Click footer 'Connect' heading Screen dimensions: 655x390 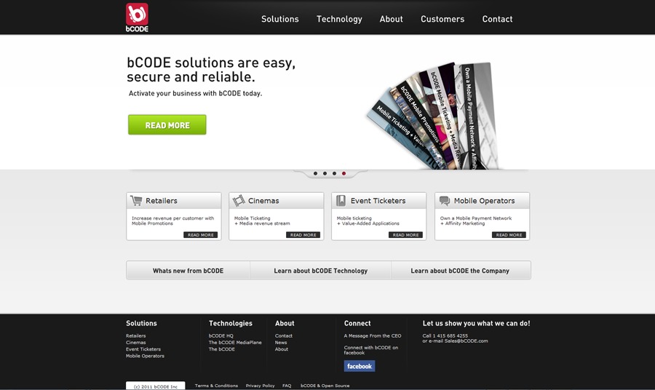pyautogui.click(x=357, y=323)
